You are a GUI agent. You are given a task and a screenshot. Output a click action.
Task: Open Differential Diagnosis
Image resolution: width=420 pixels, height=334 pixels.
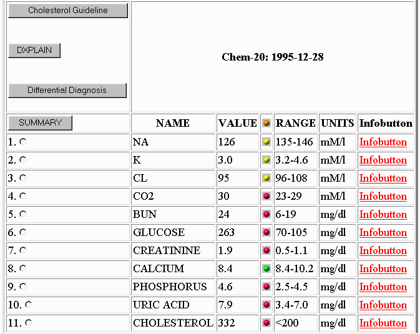tap(67, 91)
